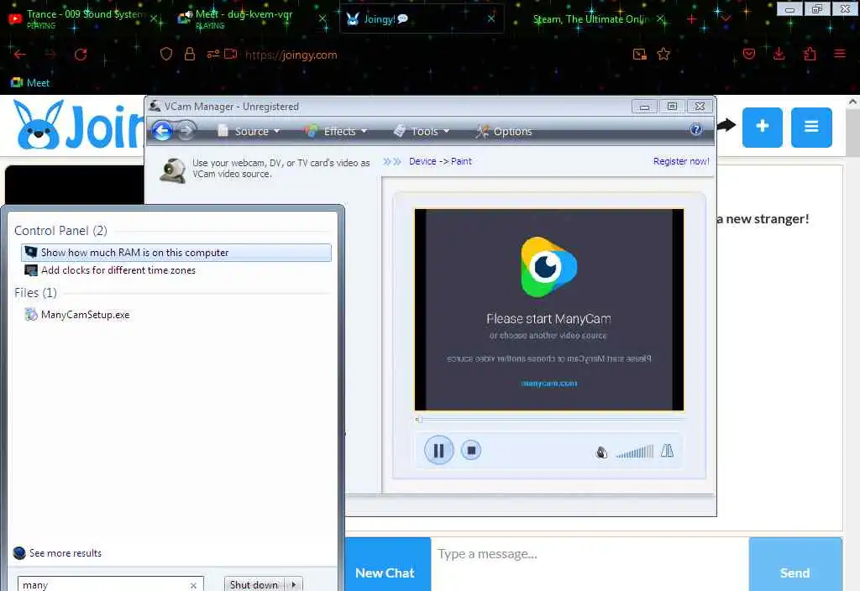Click the Shut down button

pyautogui.click(x=254, y=584)
